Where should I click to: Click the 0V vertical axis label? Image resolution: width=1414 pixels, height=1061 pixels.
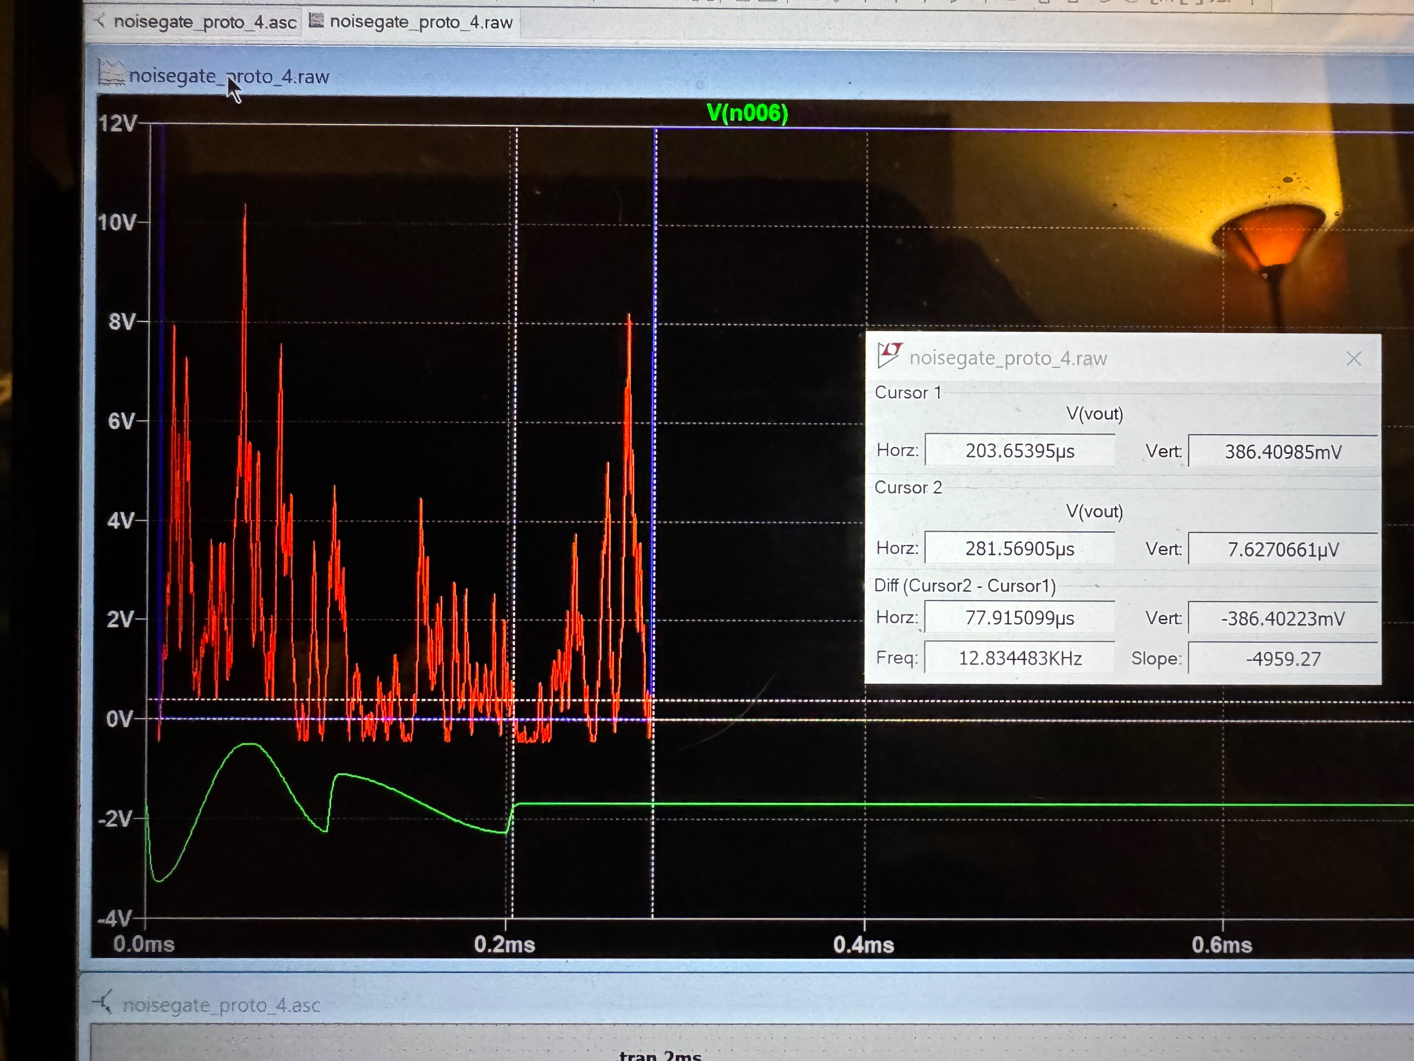[120, 719]
